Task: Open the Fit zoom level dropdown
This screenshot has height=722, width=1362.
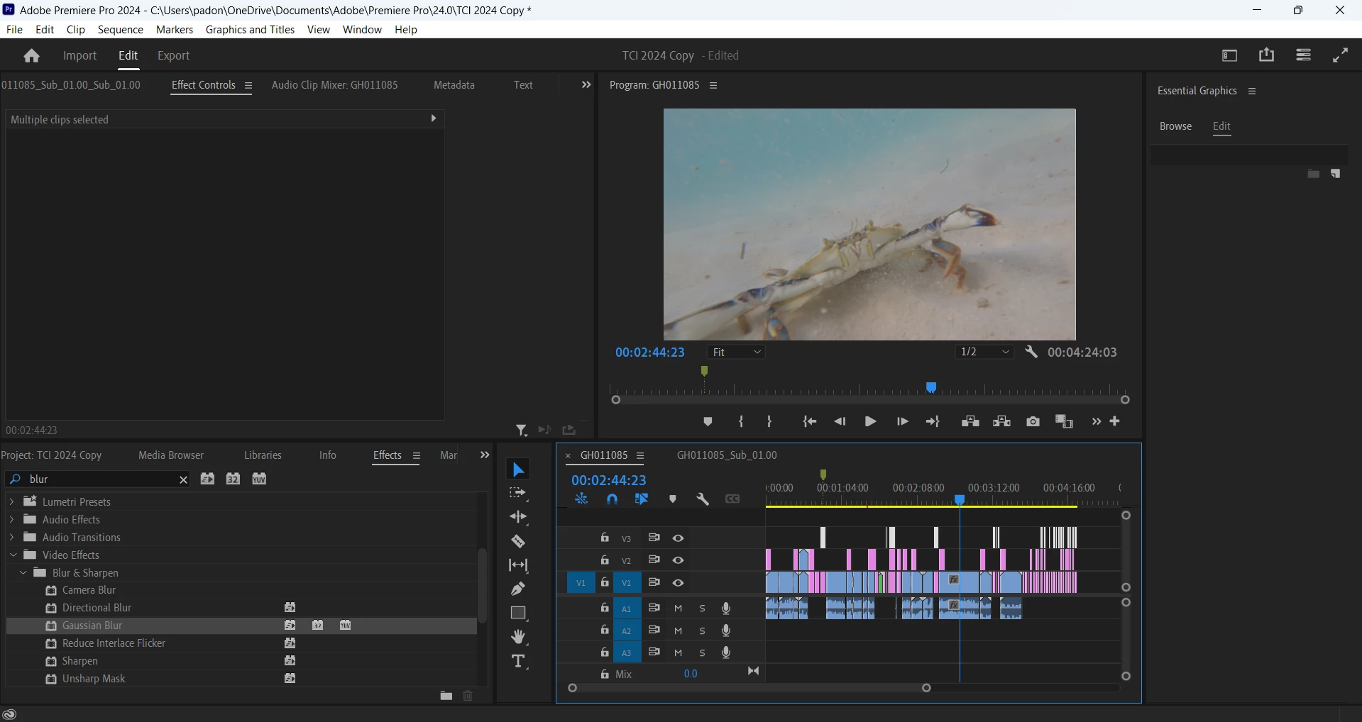Action: pos(736,352)
